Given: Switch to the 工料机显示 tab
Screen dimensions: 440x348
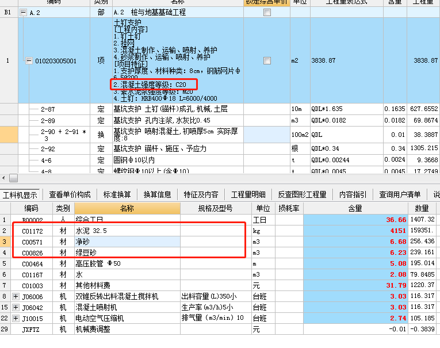Looking at the screenshot, I should pyautogui.click(x=20, y=195).
